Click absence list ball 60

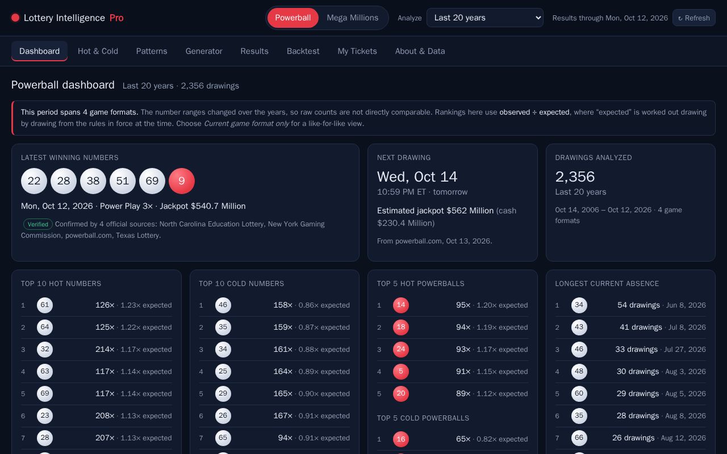click(579, 394)
